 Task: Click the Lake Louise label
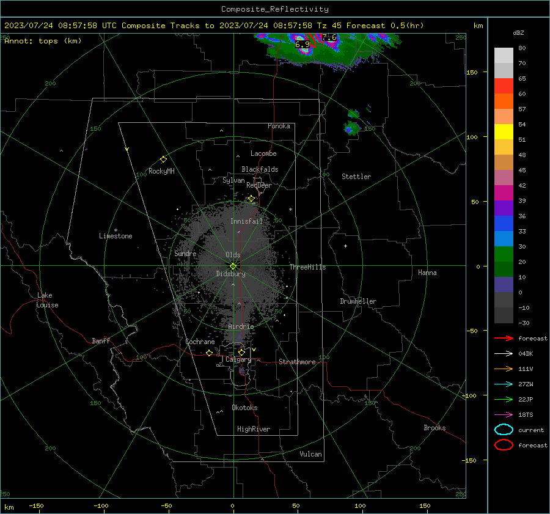click(x=48, y=300)
